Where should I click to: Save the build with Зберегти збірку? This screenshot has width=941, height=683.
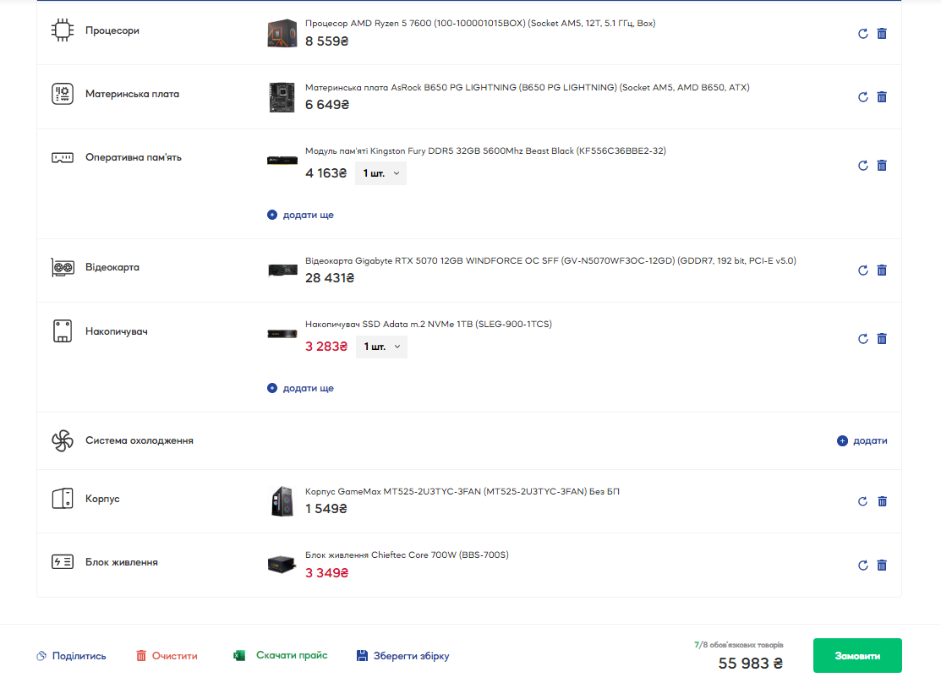pyautogui.click(x=402, y=656)
